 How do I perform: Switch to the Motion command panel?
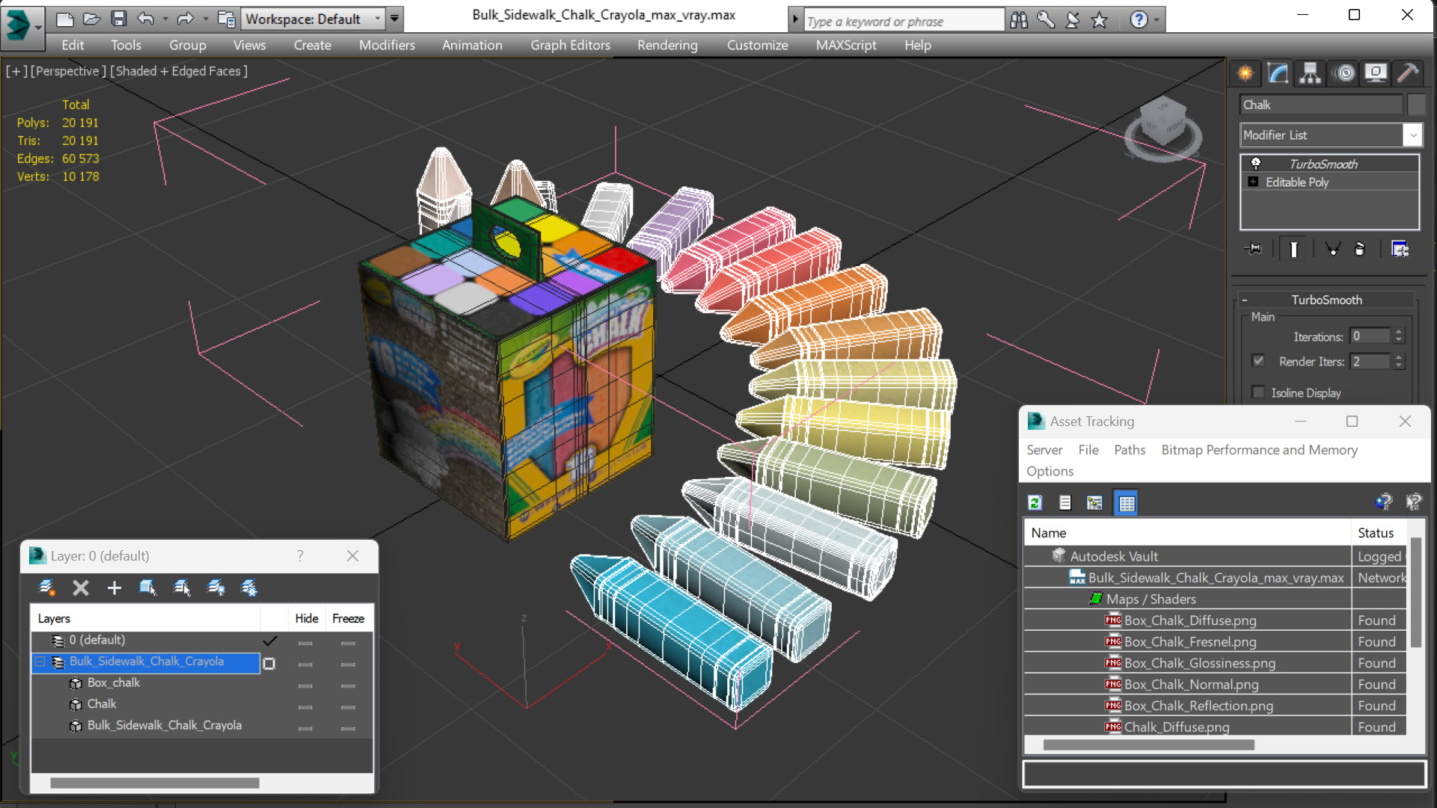tap(1345, 73)
